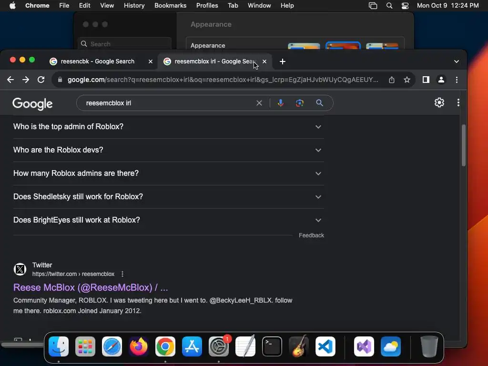The image size is (488, 366).
Task: Open the Apple menu
Action: [x=12, y=6]
